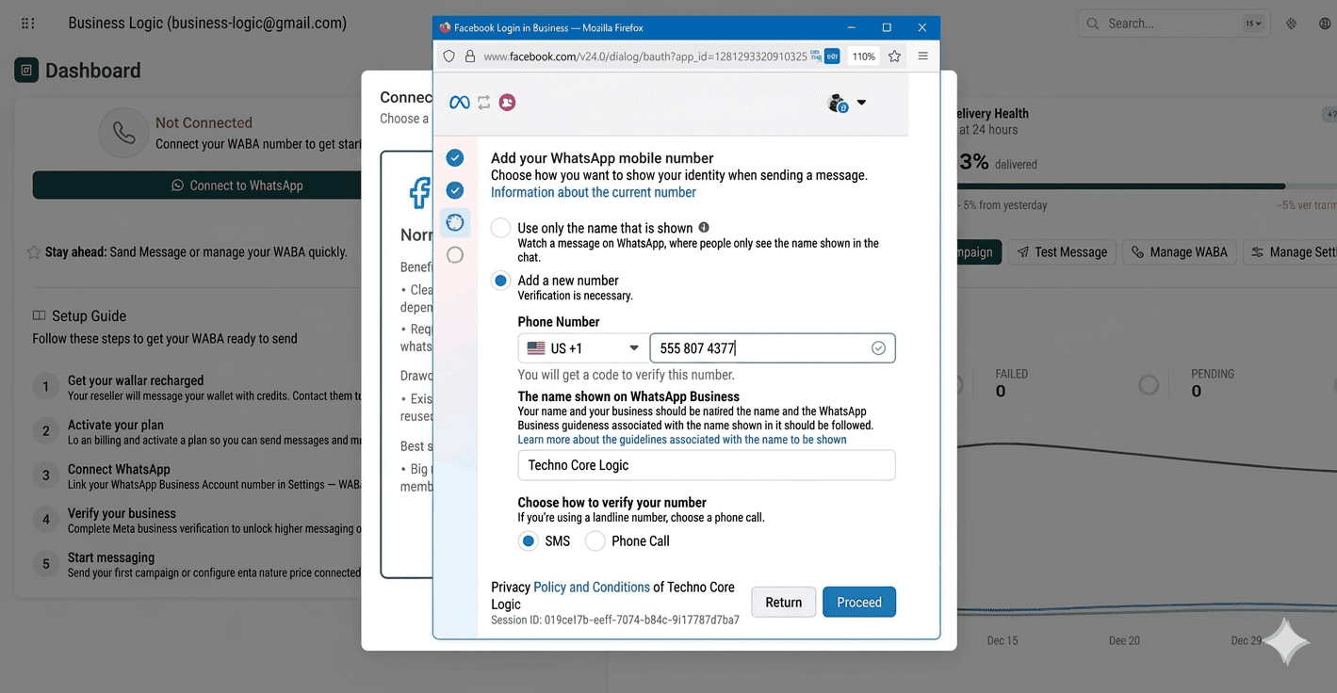This screenshot has height=693, width=1337.
Task: Click the Proceed button
Action: [x=859, y=603]
